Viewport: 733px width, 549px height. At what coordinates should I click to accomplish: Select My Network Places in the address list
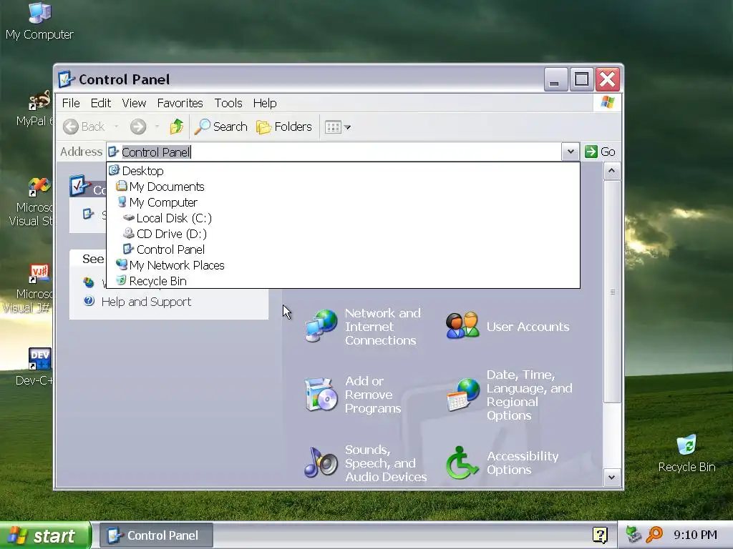click(343, 265)
